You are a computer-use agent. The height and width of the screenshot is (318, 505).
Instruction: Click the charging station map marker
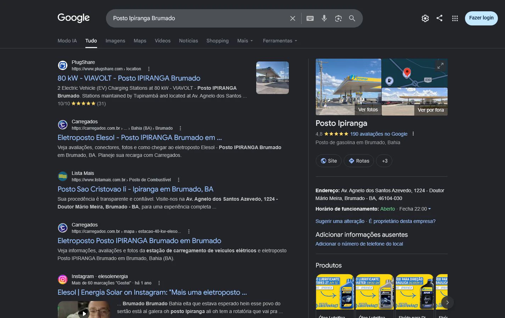coord(389,81)
